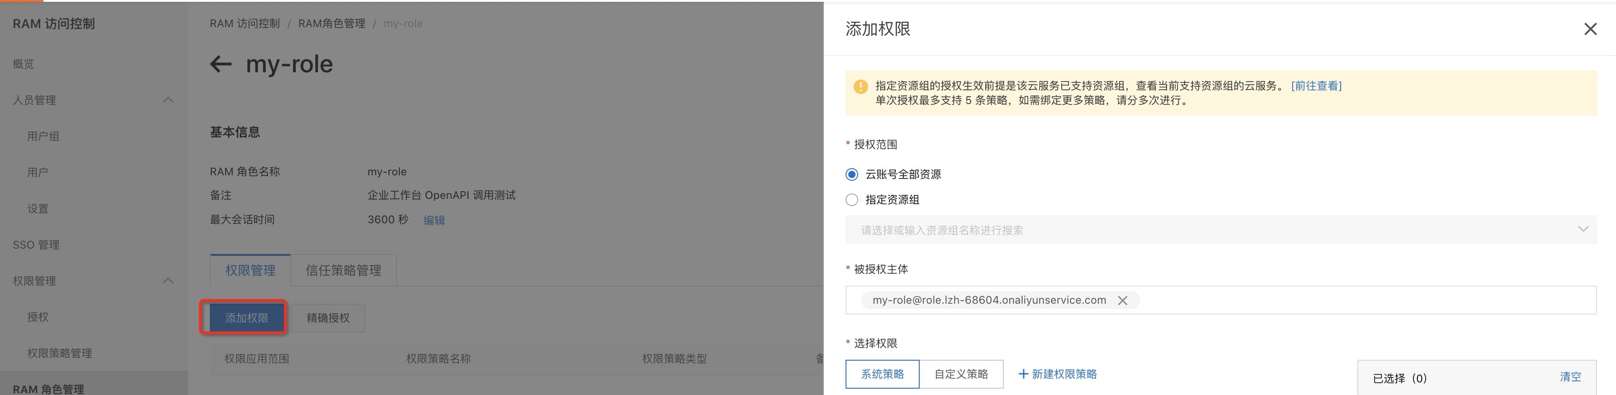The height and width of the screenshot is (395, 1616).
Task: Click 清空 to clear selected policies
Action: coord(1570,377)
